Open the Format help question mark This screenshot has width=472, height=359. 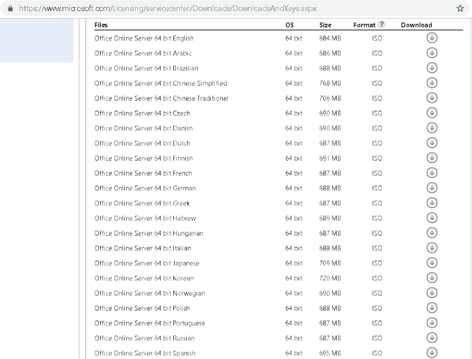coord(381,24)
